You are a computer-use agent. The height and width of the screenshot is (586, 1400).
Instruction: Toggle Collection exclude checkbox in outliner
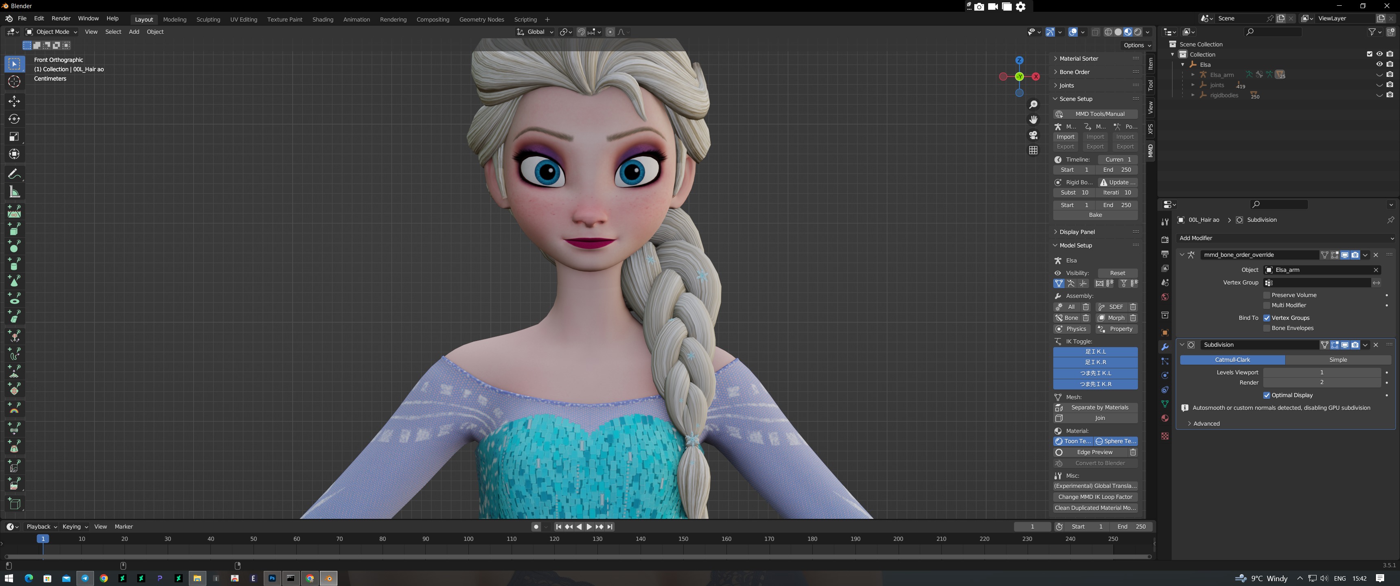pos(1369,54)
